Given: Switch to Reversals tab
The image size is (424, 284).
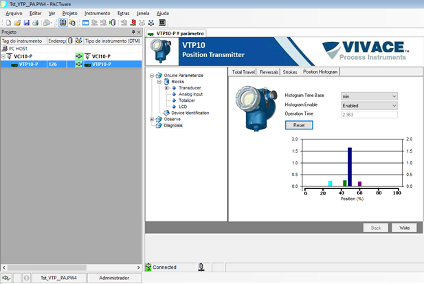Looking at the screenshot, I should tap(269, 72).
